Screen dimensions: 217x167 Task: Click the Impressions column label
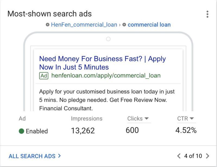point(87,118)
